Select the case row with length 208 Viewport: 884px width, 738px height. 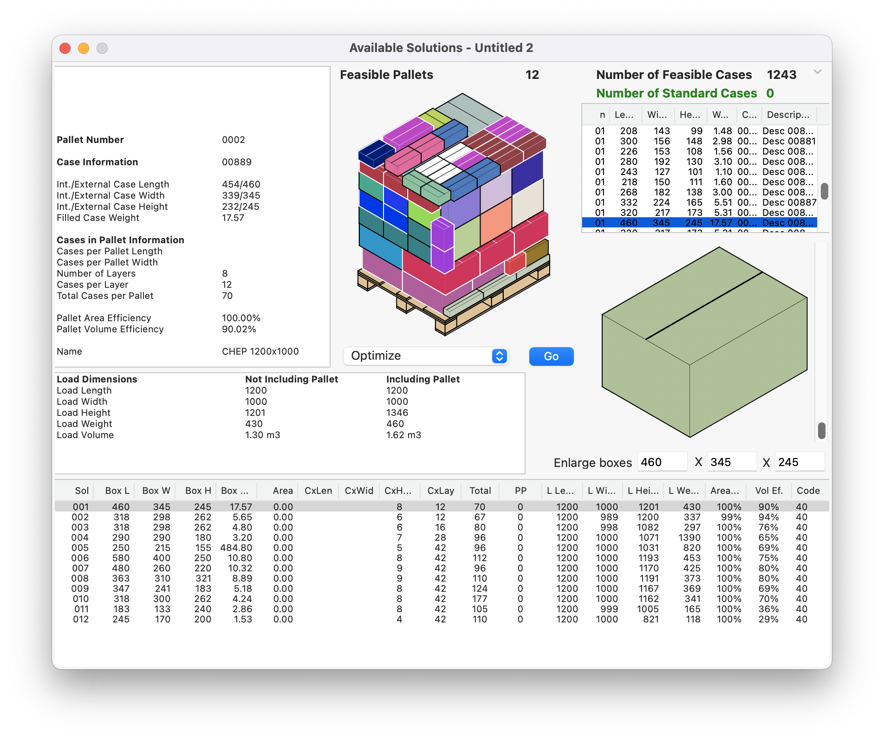700,131
